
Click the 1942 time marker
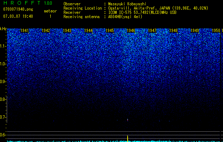click(46, 31)
